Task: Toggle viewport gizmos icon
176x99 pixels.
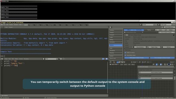Action: [157, 64]
